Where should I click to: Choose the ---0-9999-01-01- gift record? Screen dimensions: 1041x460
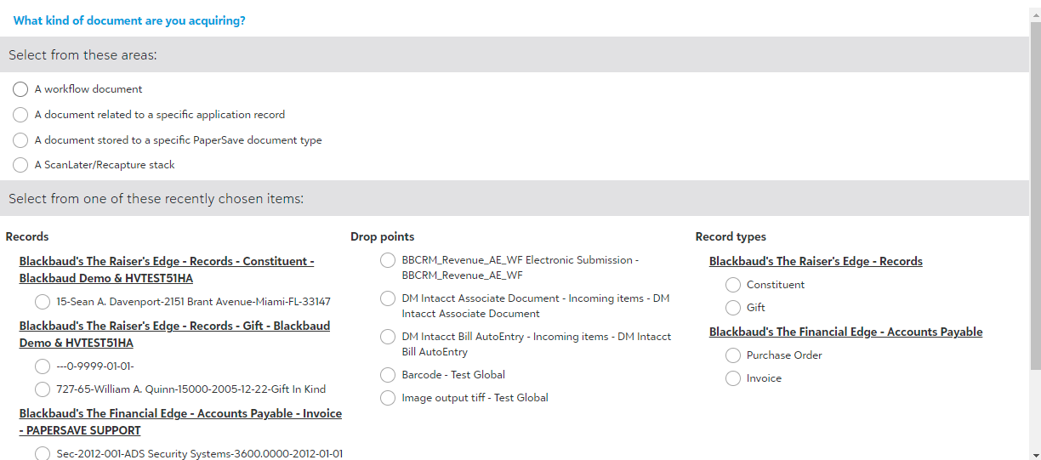click(x=43, y=366)
